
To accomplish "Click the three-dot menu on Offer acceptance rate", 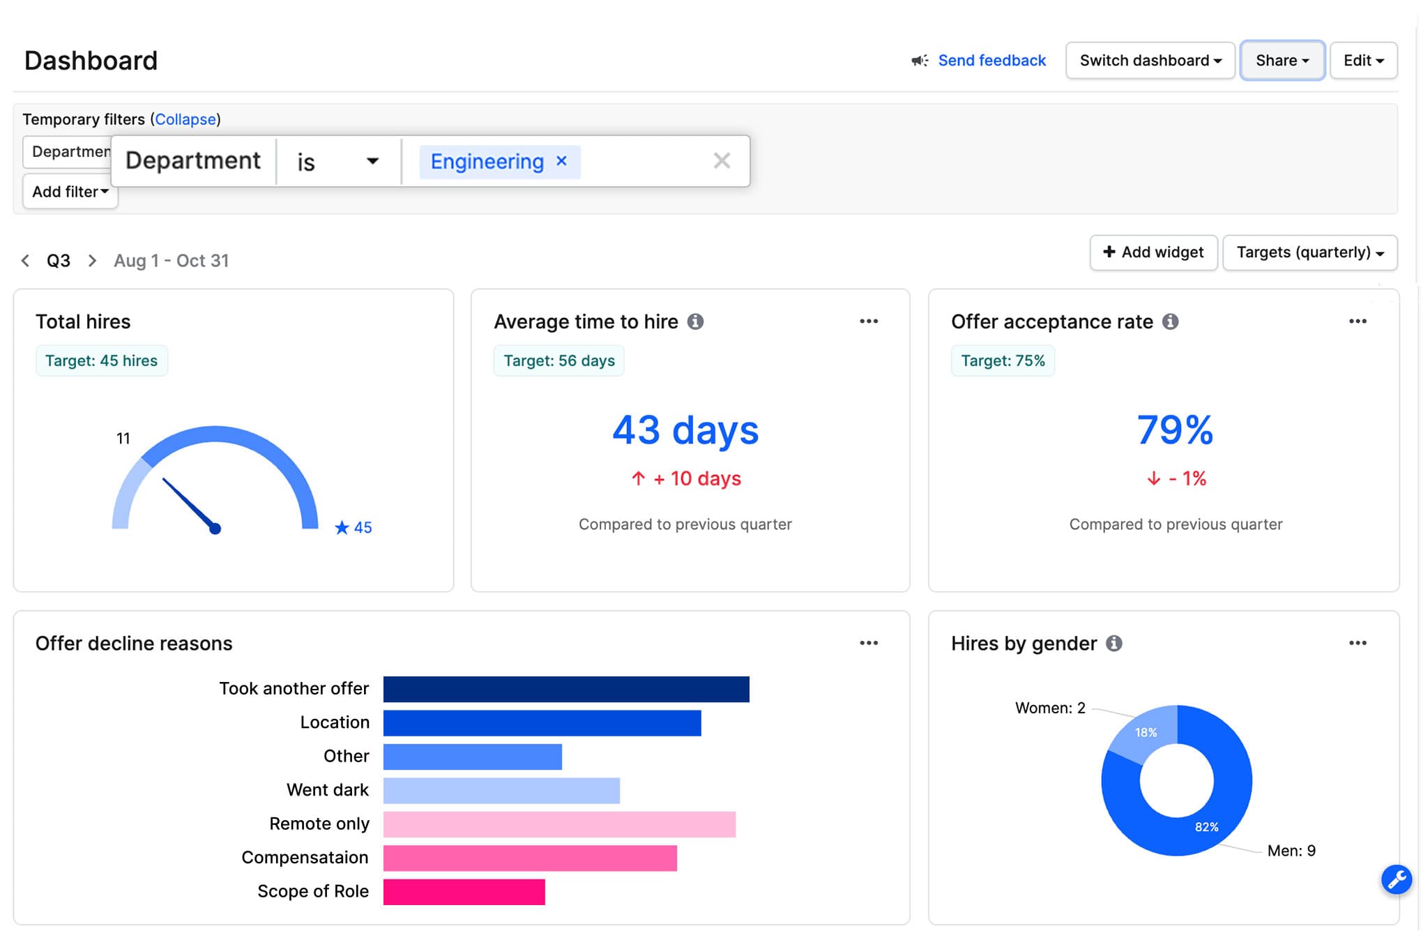I will (1358, 321).
